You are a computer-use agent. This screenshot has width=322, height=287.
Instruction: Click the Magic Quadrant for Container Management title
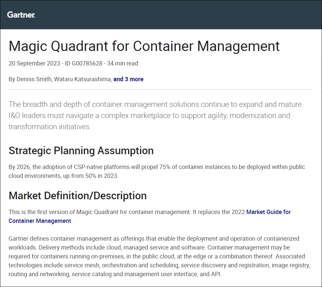pos(144,46)
